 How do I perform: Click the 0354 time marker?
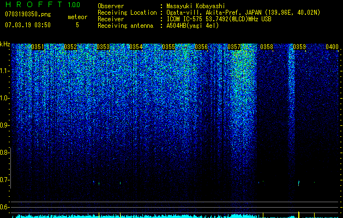click(x=136, y=47)
